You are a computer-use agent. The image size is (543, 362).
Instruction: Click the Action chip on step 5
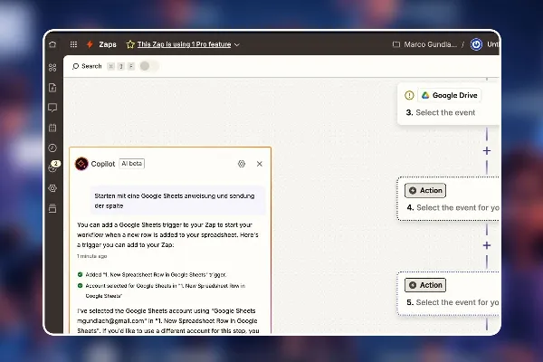(x=425, y=285)
